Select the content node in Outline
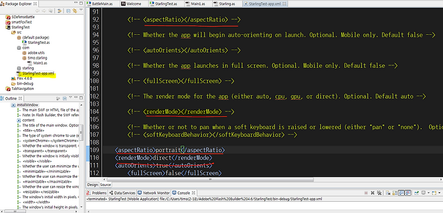 click(26, 120)
